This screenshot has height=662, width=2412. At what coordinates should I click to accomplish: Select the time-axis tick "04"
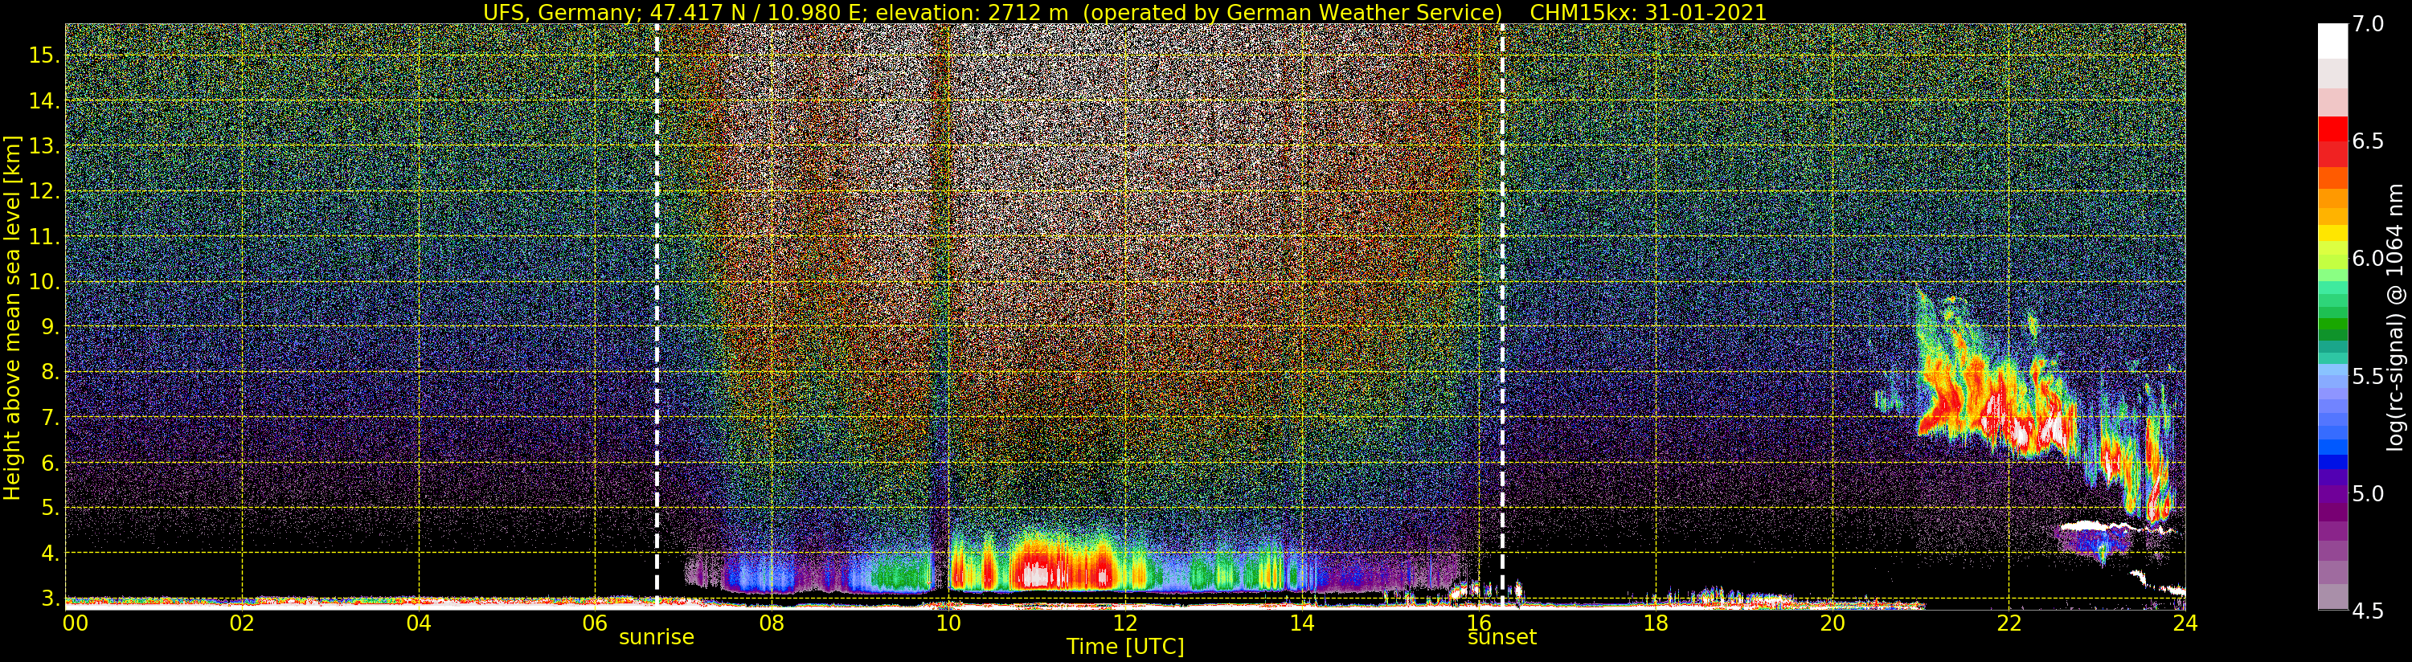419,623
